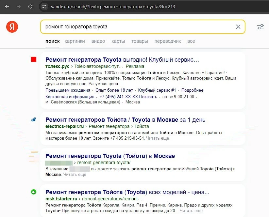Show all services via все tab

(191, 41)
